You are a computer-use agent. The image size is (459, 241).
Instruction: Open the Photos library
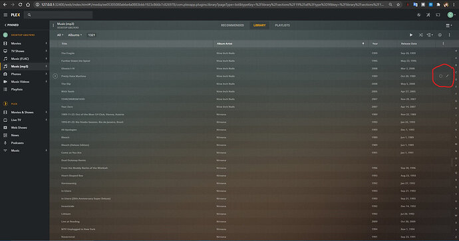[16, 74]
